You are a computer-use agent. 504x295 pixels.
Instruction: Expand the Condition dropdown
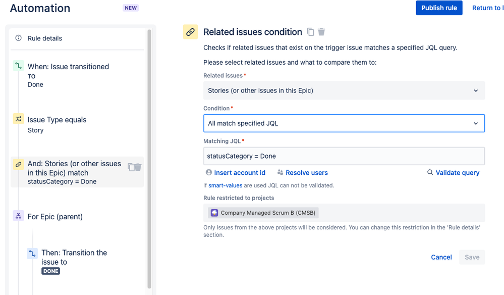coord(344,123)
